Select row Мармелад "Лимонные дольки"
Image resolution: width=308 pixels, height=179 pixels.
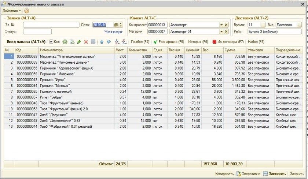[x=153, y=62]
